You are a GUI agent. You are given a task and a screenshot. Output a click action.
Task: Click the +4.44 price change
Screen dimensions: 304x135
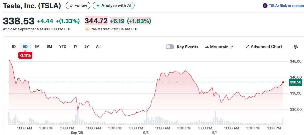[x=45, y=21]
